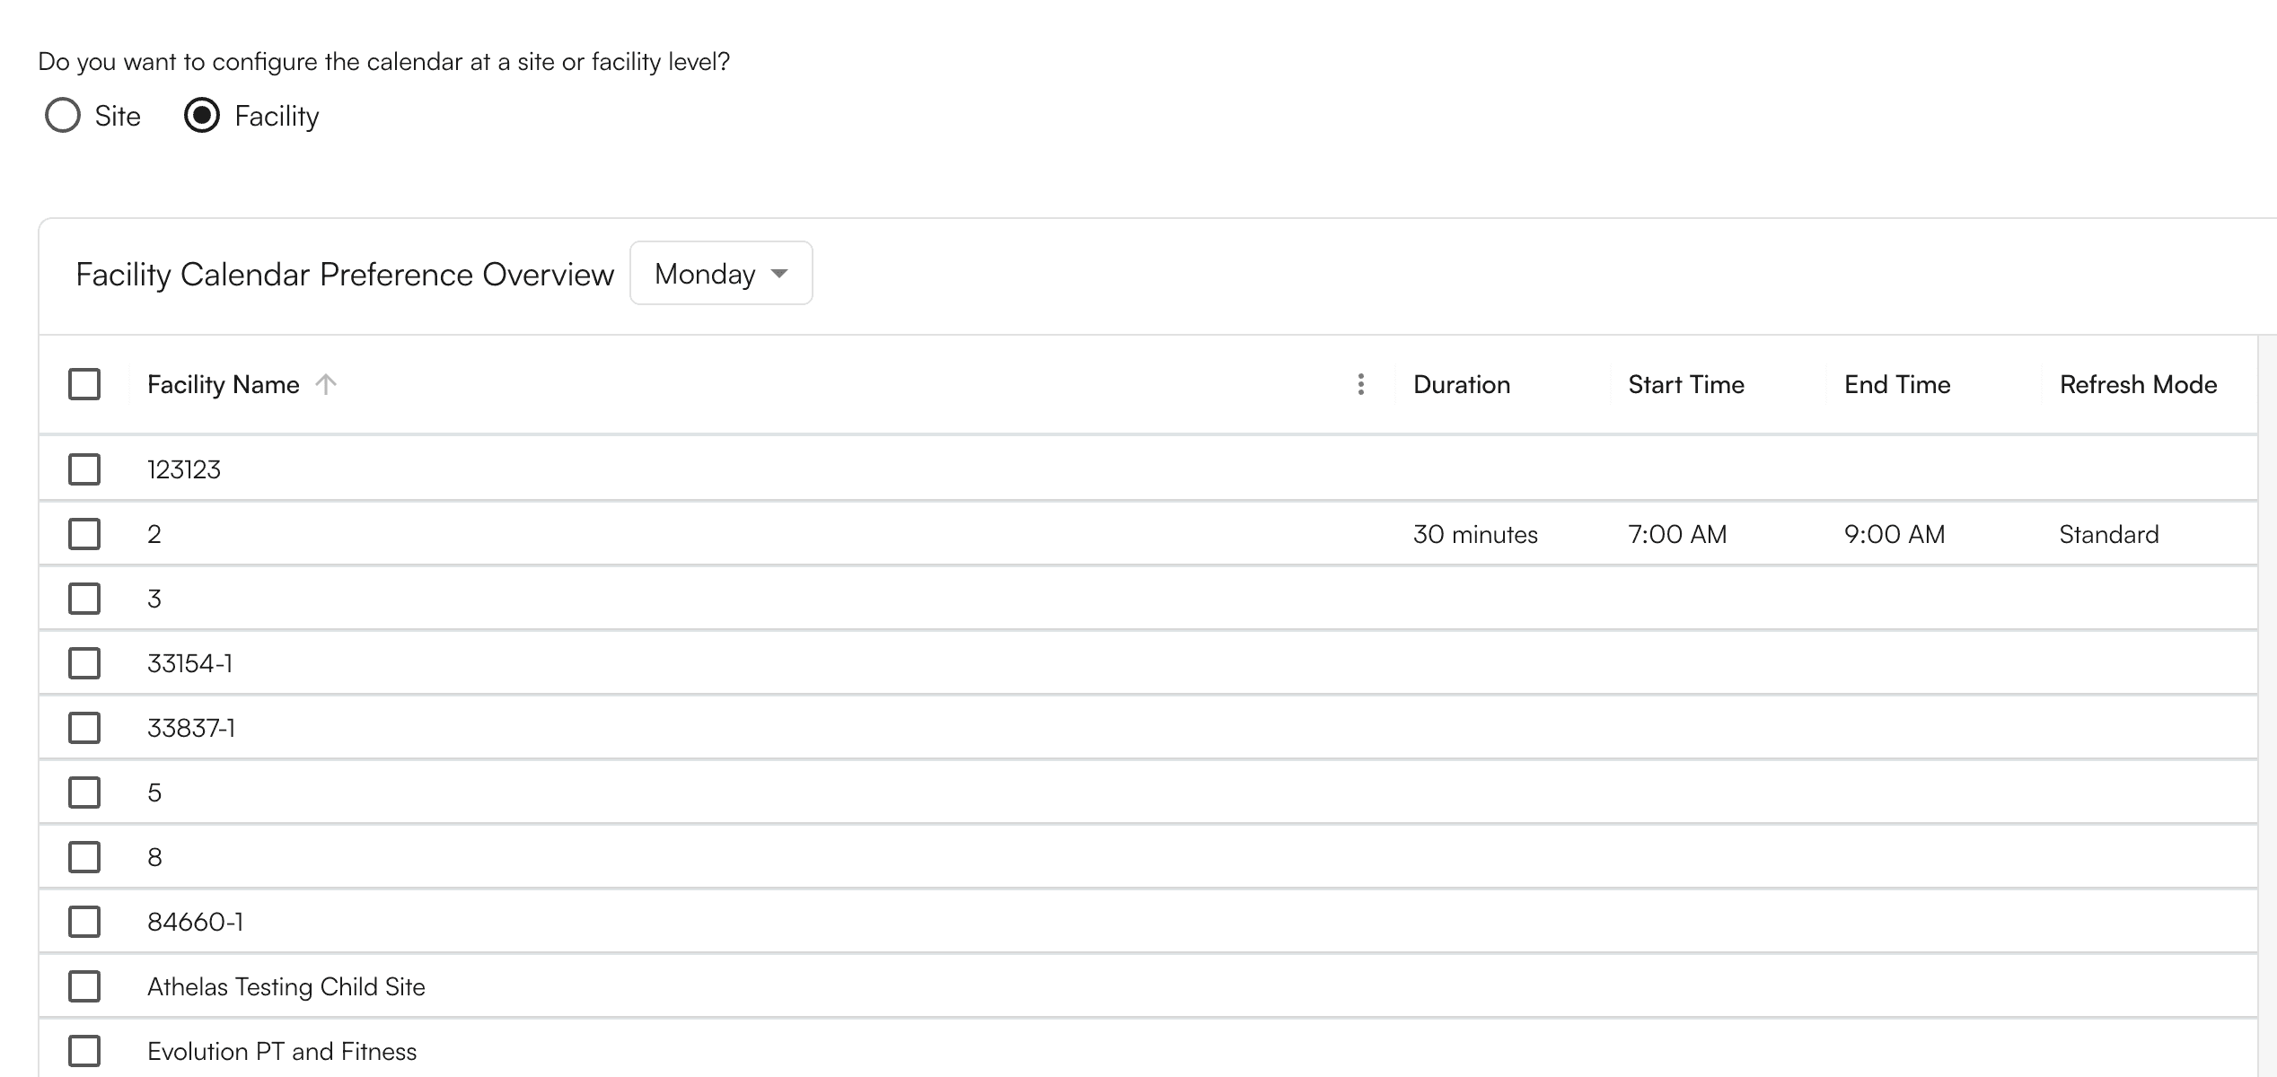Click the Facility Name sort arrow icon
This screenshot has width=2277, height=1077.
pyautogui.click(x=326, y=385)
